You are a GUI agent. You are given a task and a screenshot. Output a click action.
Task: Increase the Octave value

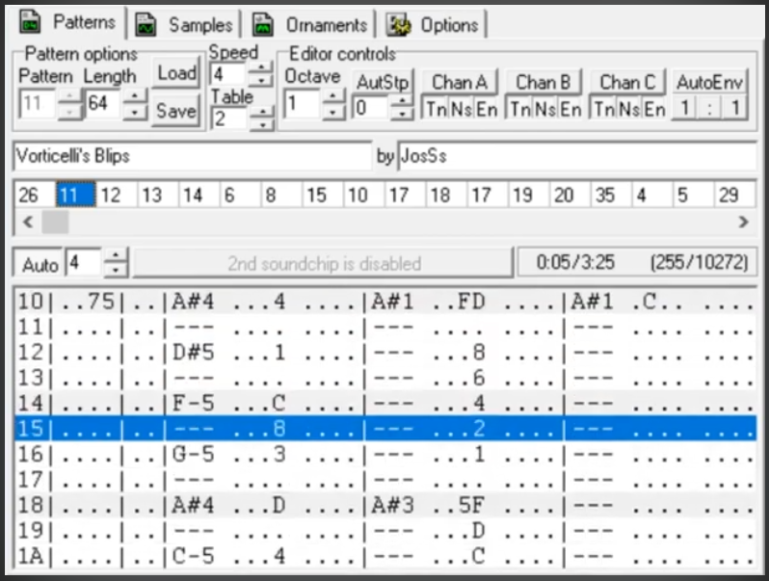(x=333, y=96)
